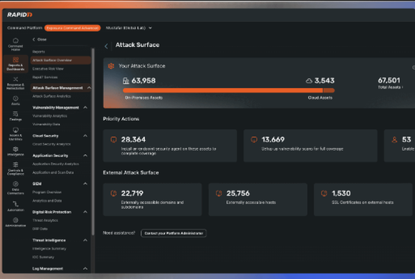
Task: Expand the Cloud Security section
Action: click(85, 135)
